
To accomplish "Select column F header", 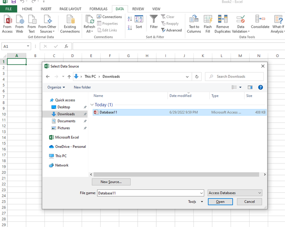I will coord(110,56).
